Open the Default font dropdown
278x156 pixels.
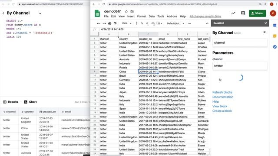[175, 23]
